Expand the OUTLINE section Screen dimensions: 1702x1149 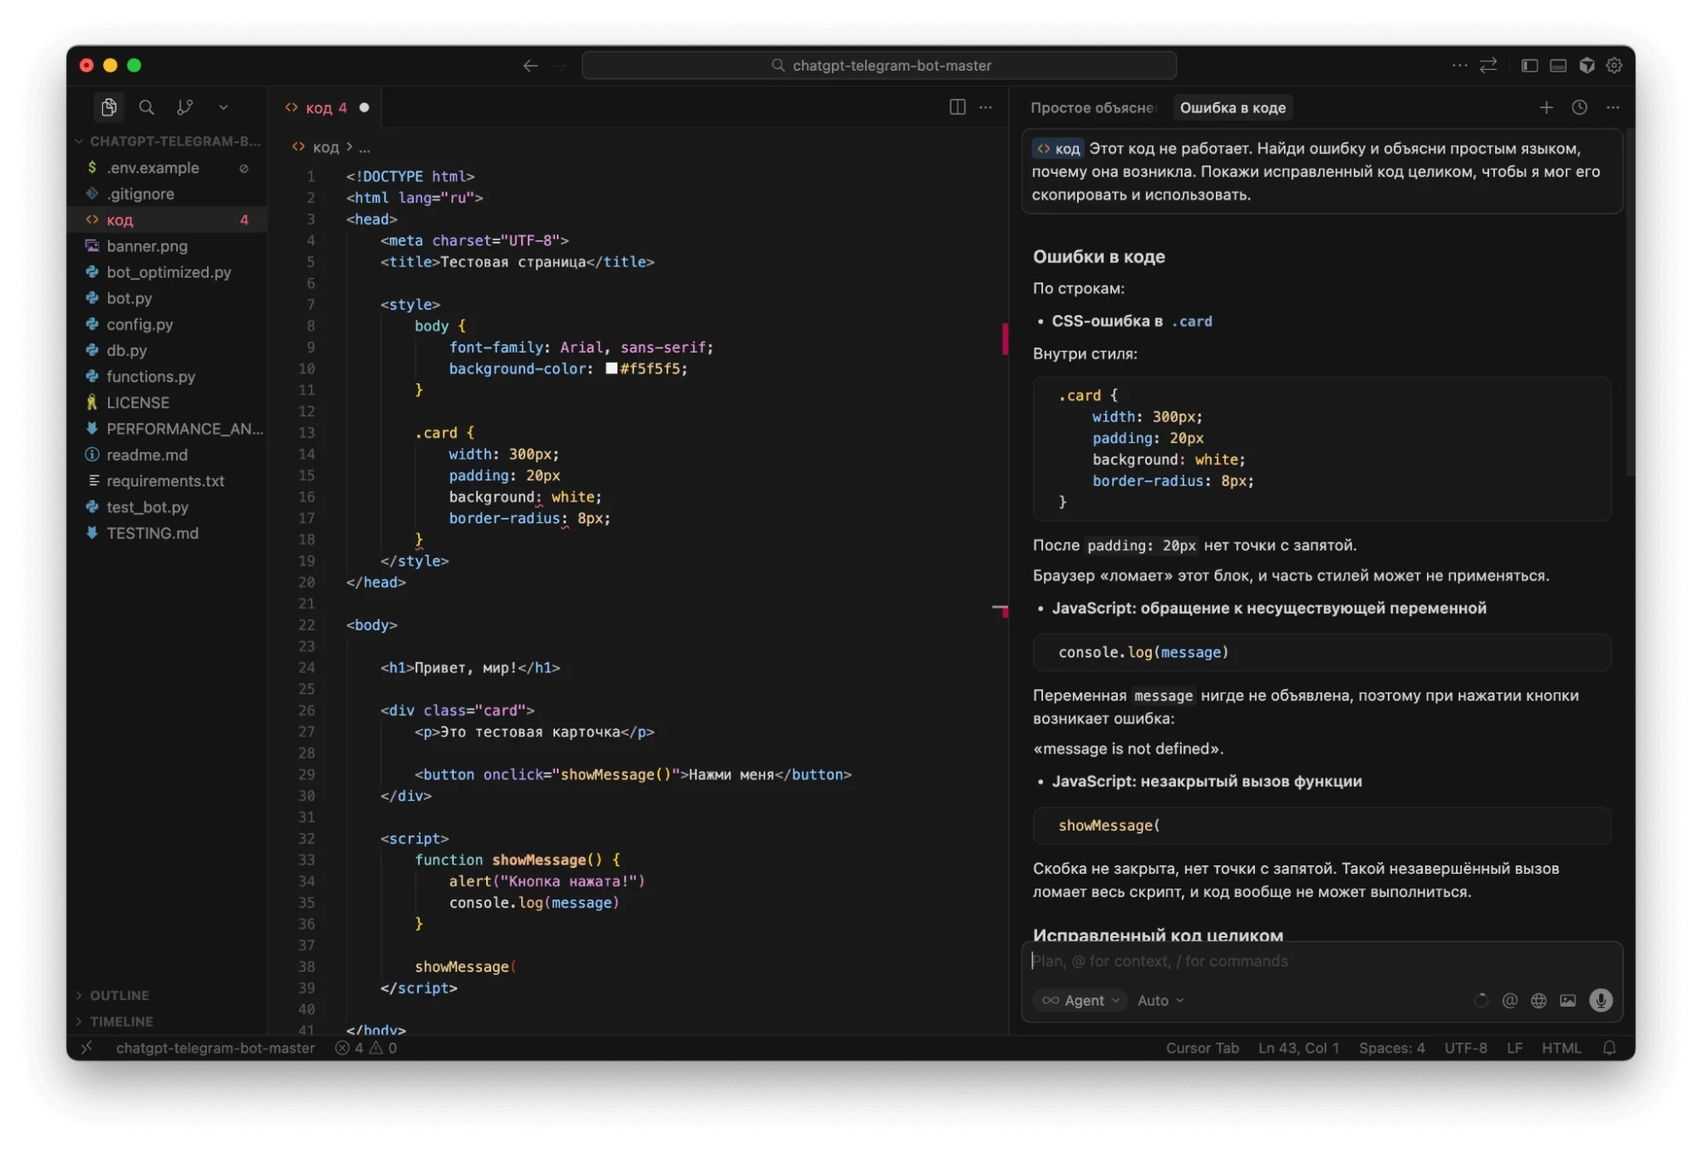(119, 995)
